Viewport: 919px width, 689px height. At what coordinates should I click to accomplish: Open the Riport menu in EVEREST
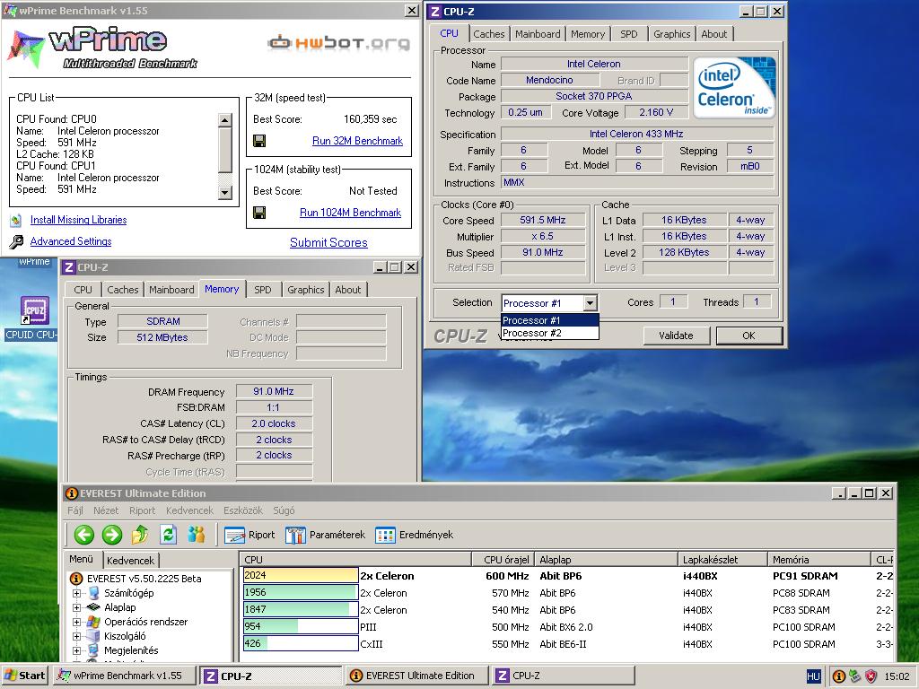[143, 510]
